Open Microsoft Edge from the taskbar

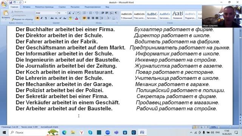coord(64,133)
